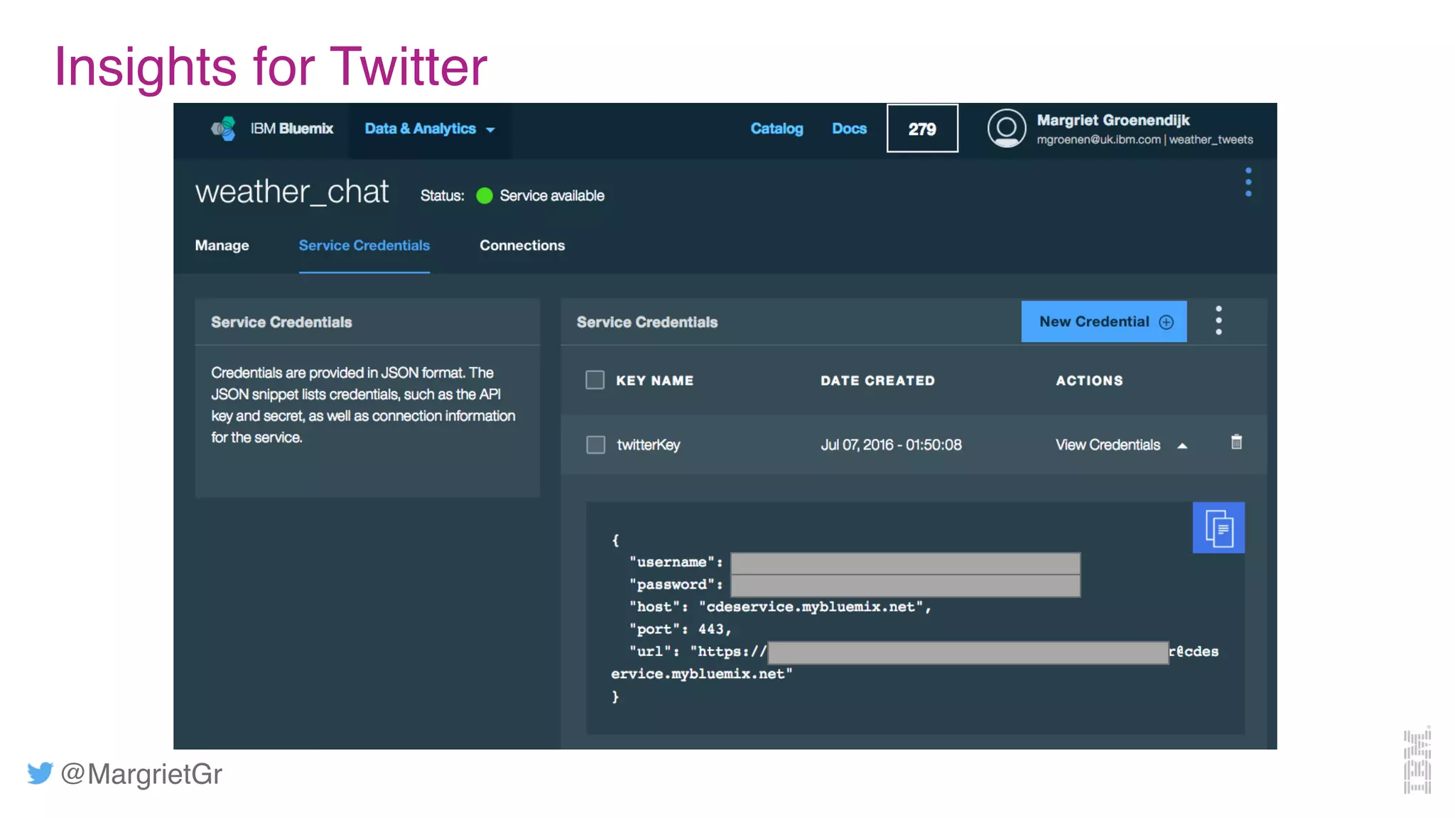Click the Margriet Groenendijk account name

1113,120
